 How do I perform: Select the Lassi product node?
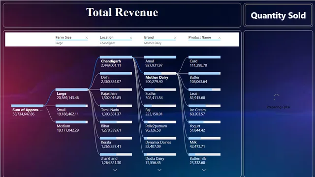pos(205,94)
